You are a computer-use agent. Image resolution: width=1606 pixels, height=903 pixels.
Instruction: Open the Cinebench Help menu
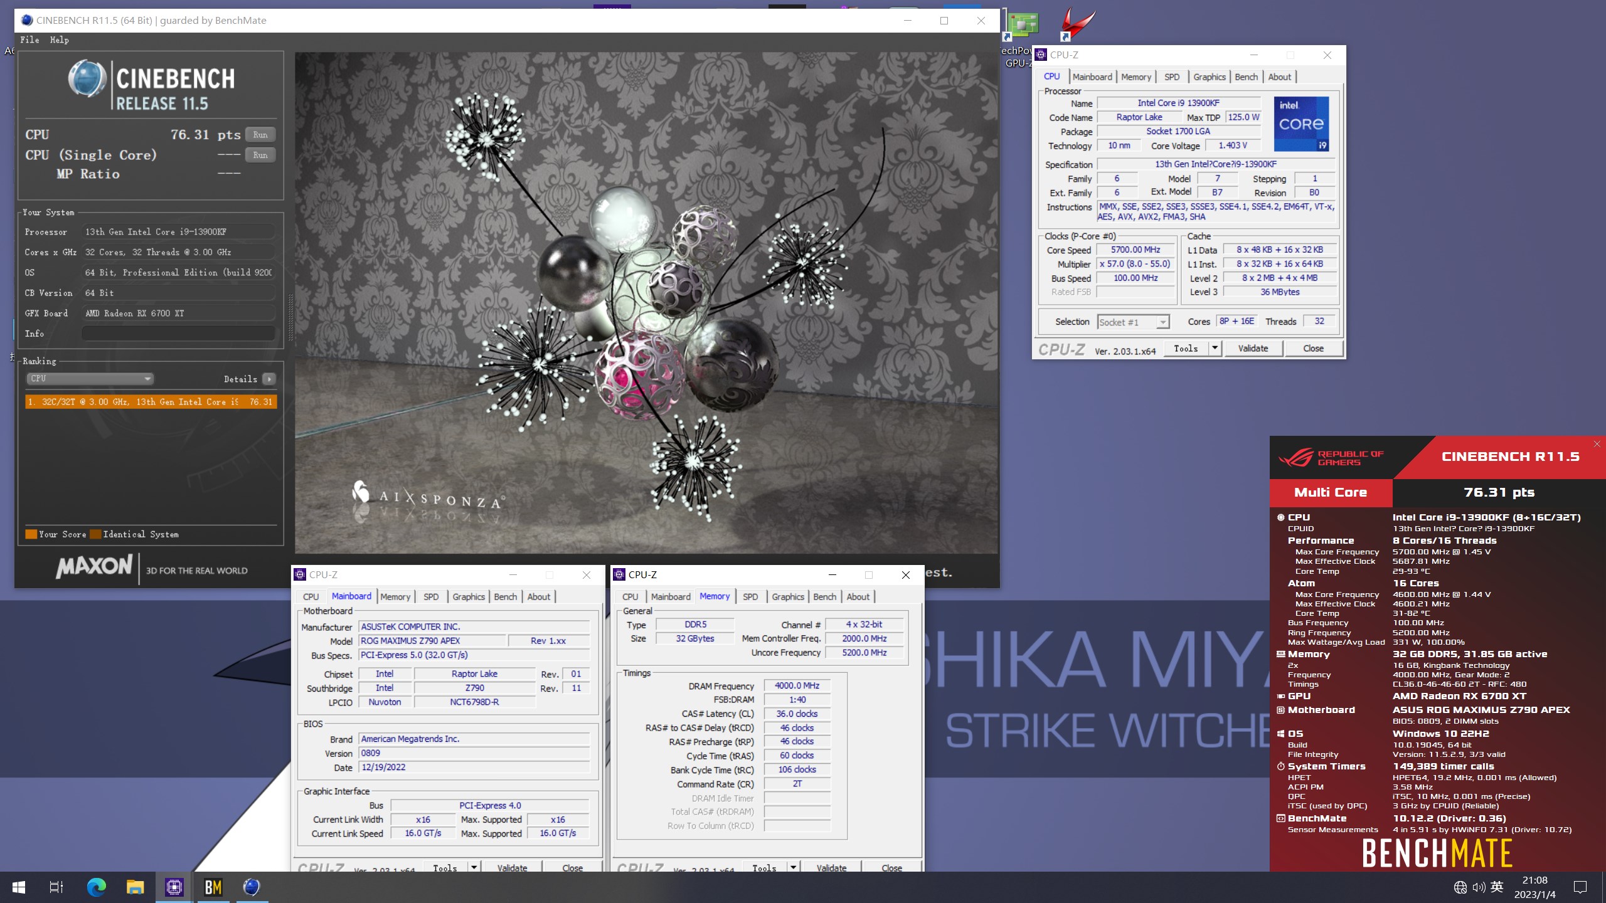click(x=60, y=40)
